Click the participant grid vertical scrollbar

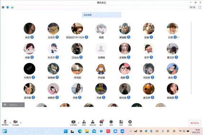pos(191,58)
